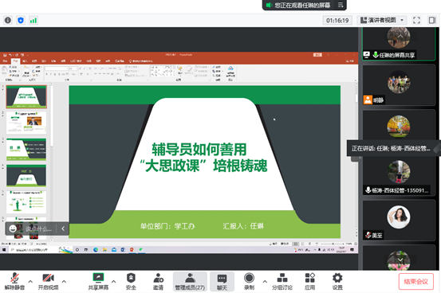Click the red End Meeting button
The height and width of the screenshot is (293, 441).
tap(416, 281)
